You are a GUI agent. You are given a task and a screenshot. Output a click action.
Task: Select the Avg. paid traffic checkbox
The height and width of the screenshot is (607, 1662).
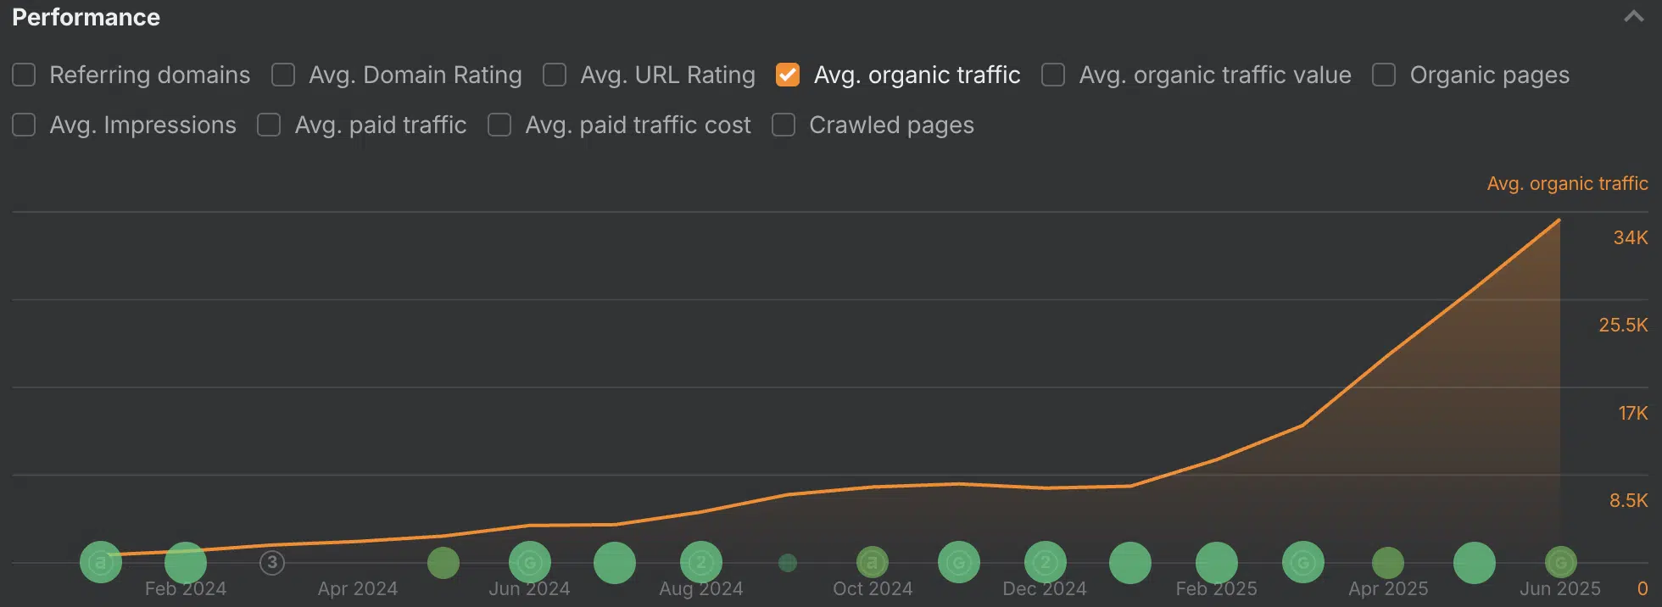[269, 125]
